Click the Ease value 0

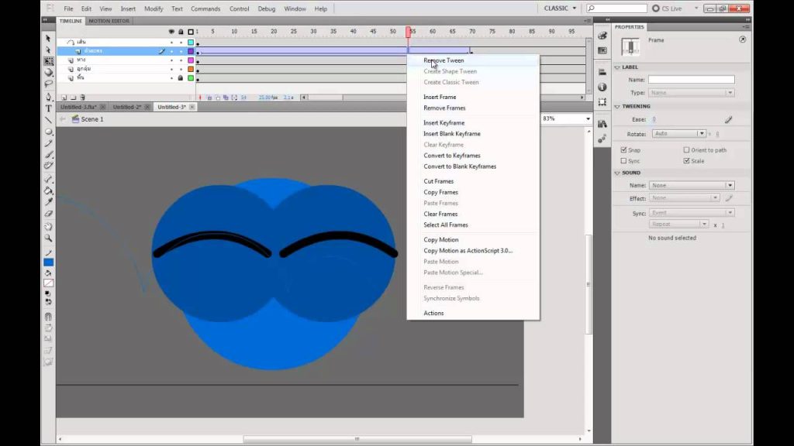654,120
